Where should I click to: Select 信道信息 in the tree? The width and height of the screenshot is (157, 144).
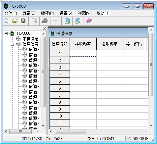30,44
